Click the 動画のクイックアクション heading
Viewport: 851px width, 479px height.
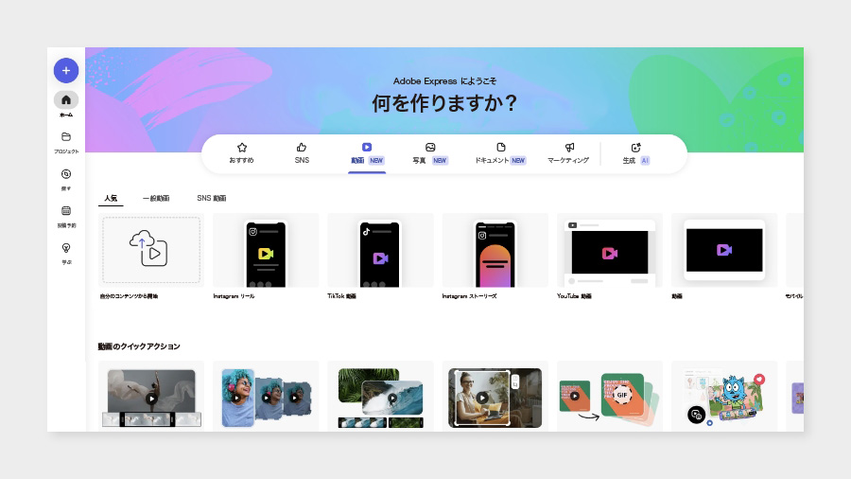139,346
